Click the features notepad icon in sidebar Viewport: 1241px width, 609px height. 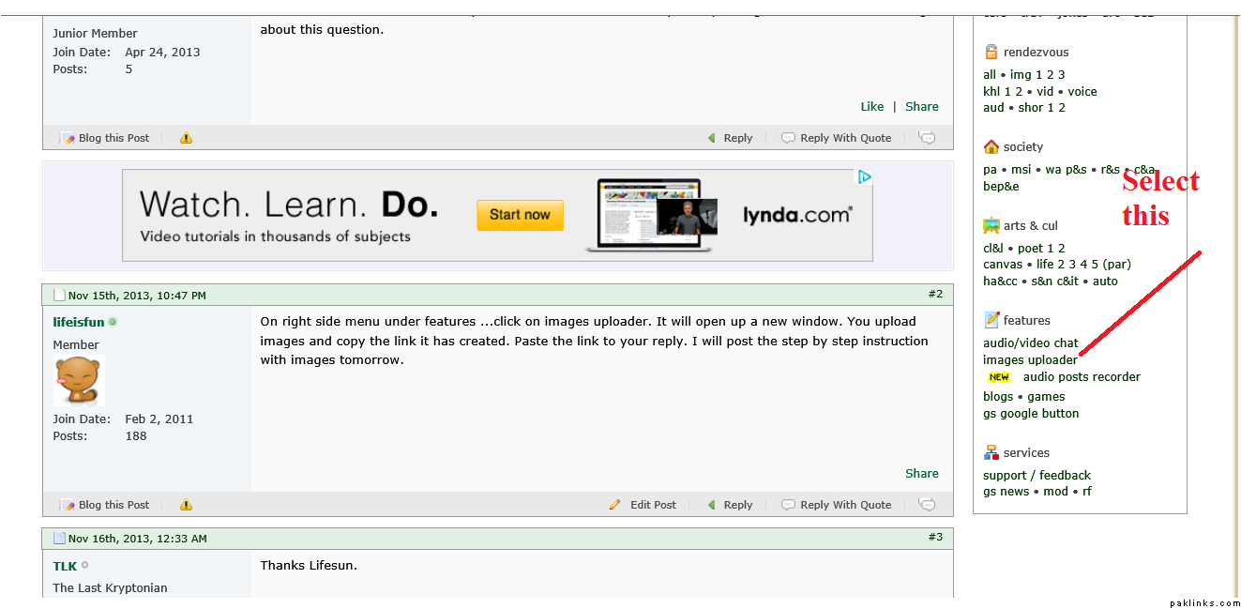pyautogui.click(x=991, y=320)
